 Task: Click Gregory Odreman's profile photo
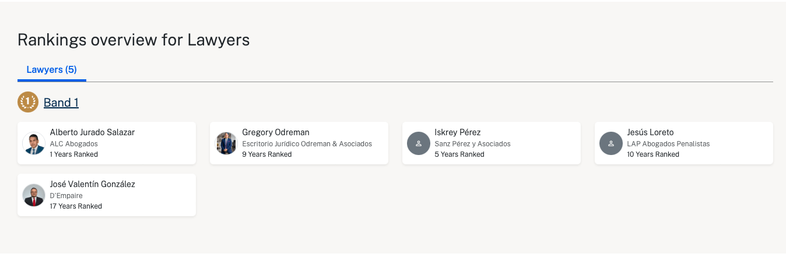point(226,143)
